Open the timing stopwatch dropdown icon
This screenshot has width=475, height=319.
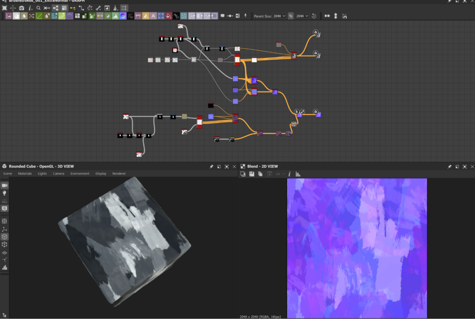coord(90,8)
